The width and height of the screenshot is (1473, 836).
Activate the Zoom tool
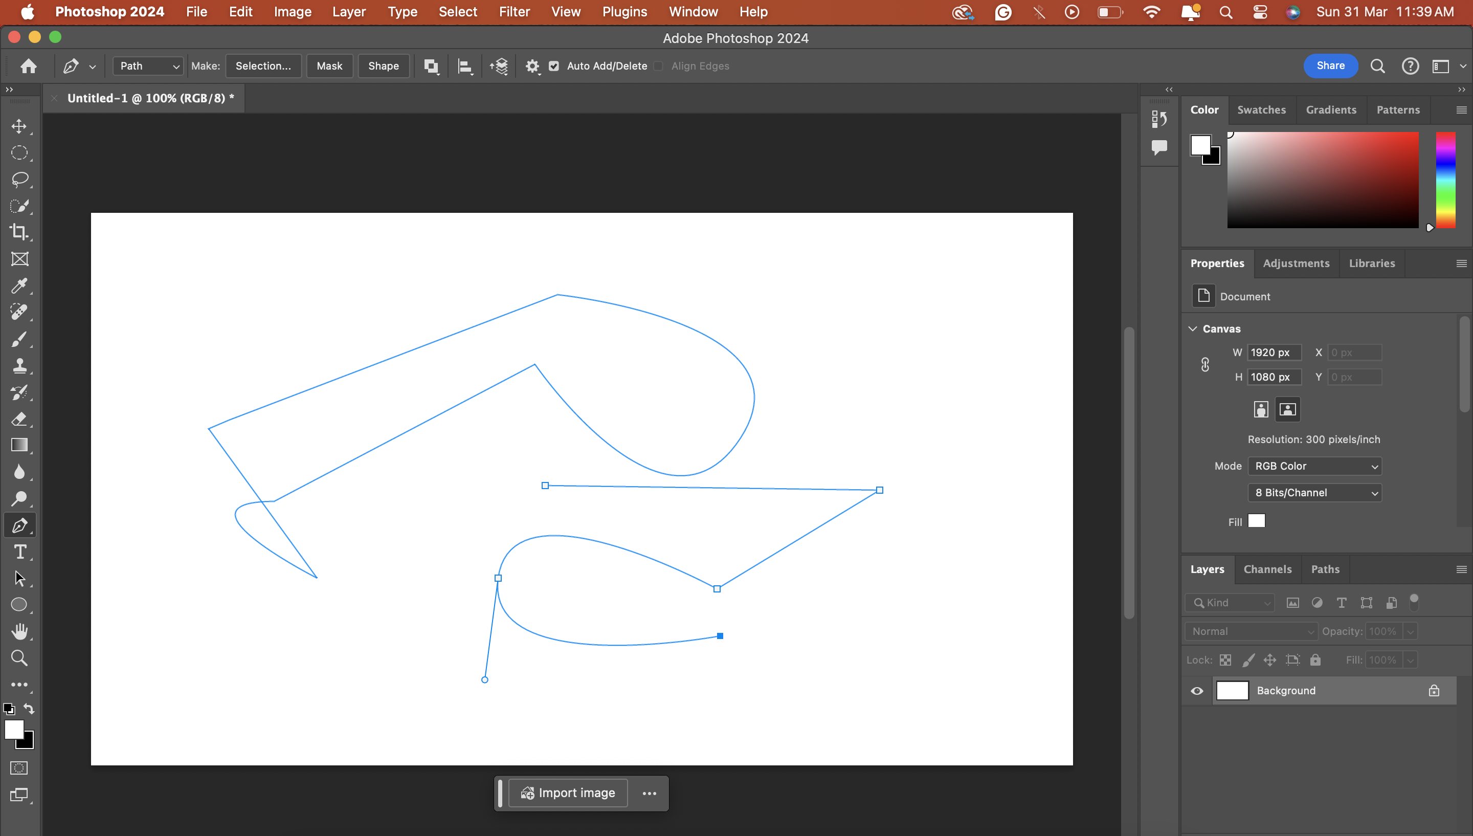20,658
